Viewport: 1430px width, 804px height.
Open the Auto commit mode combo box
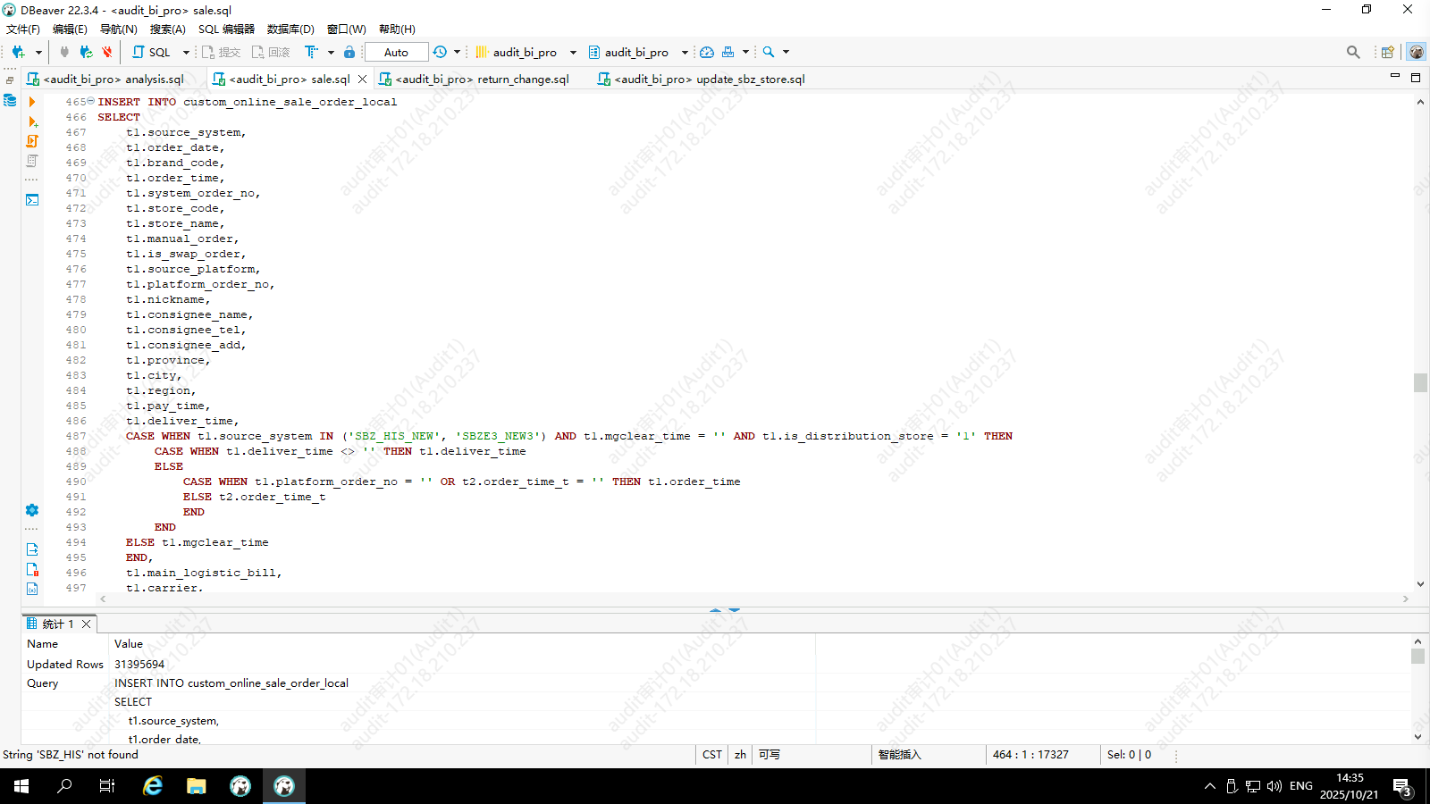pos(396,53)
